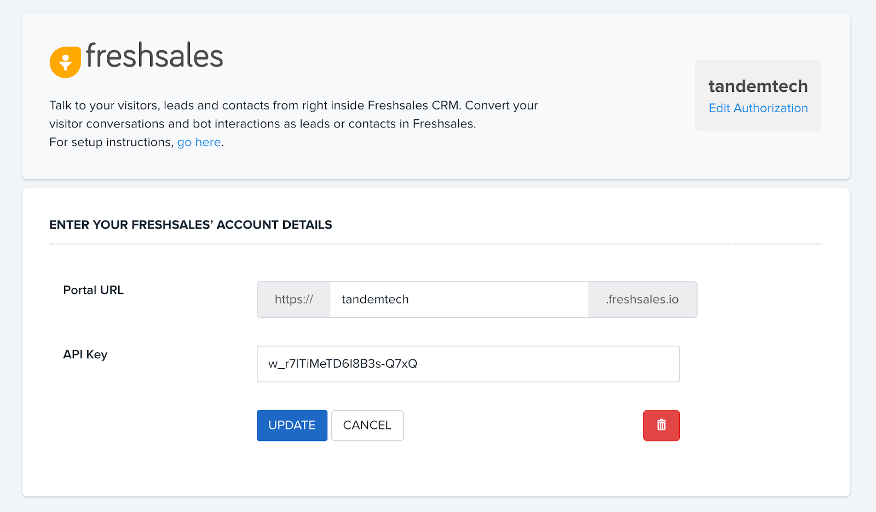Open the 'go here' setup instructions link
Image resolution: width=876 pixels, height=512 pixels.
199,142
